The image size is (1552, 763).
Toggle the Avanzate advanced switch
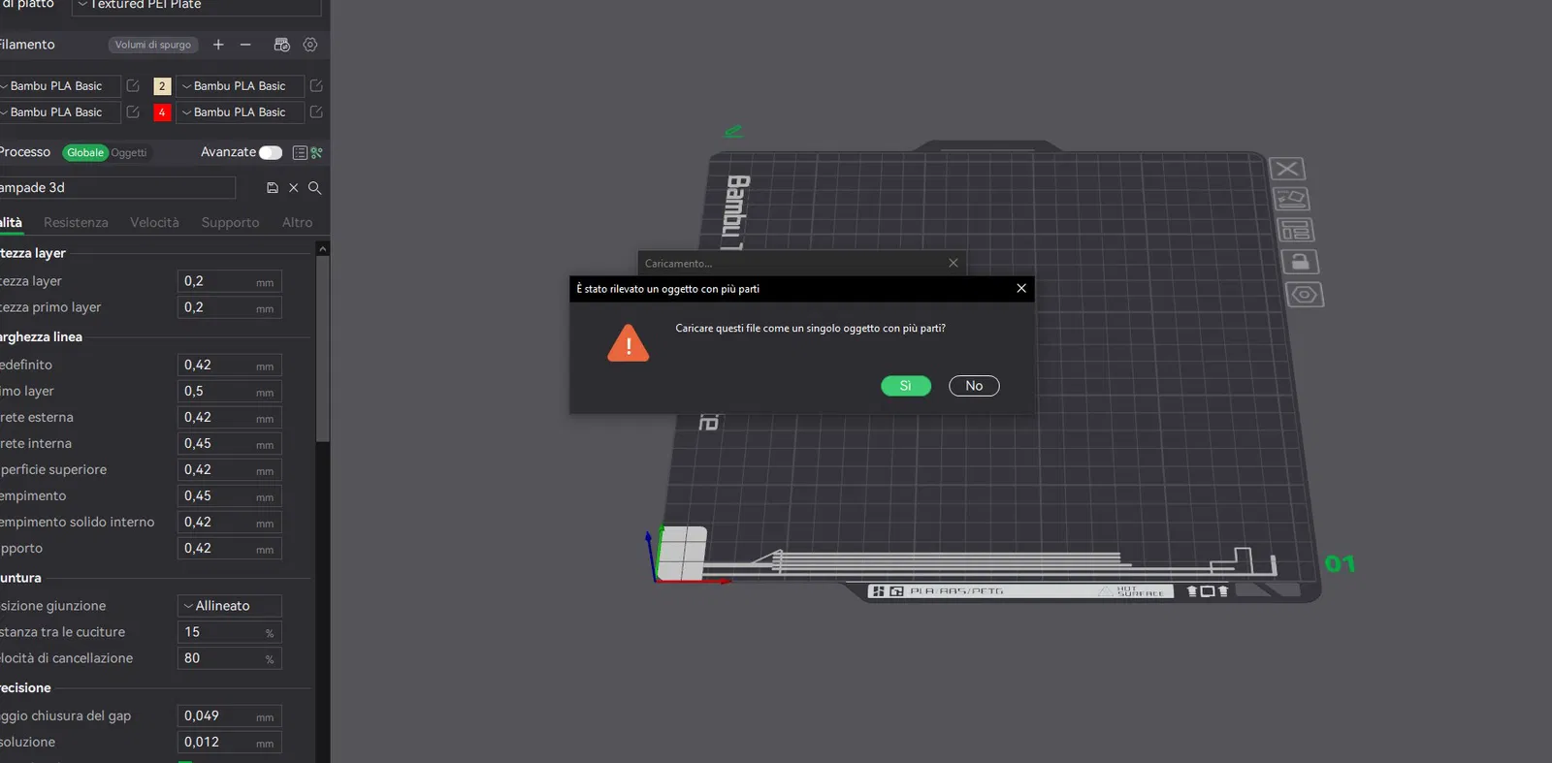(271, 152)
